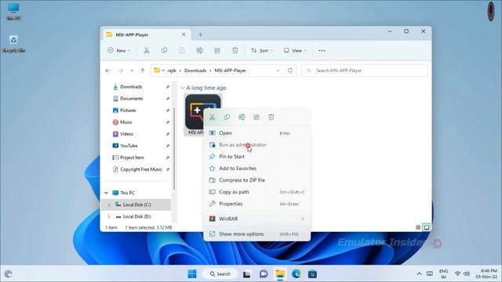502x282 pixels.
Task: Open YouTube folder in navigation pane
Action: pyautogui.click(x=129, y=146)
